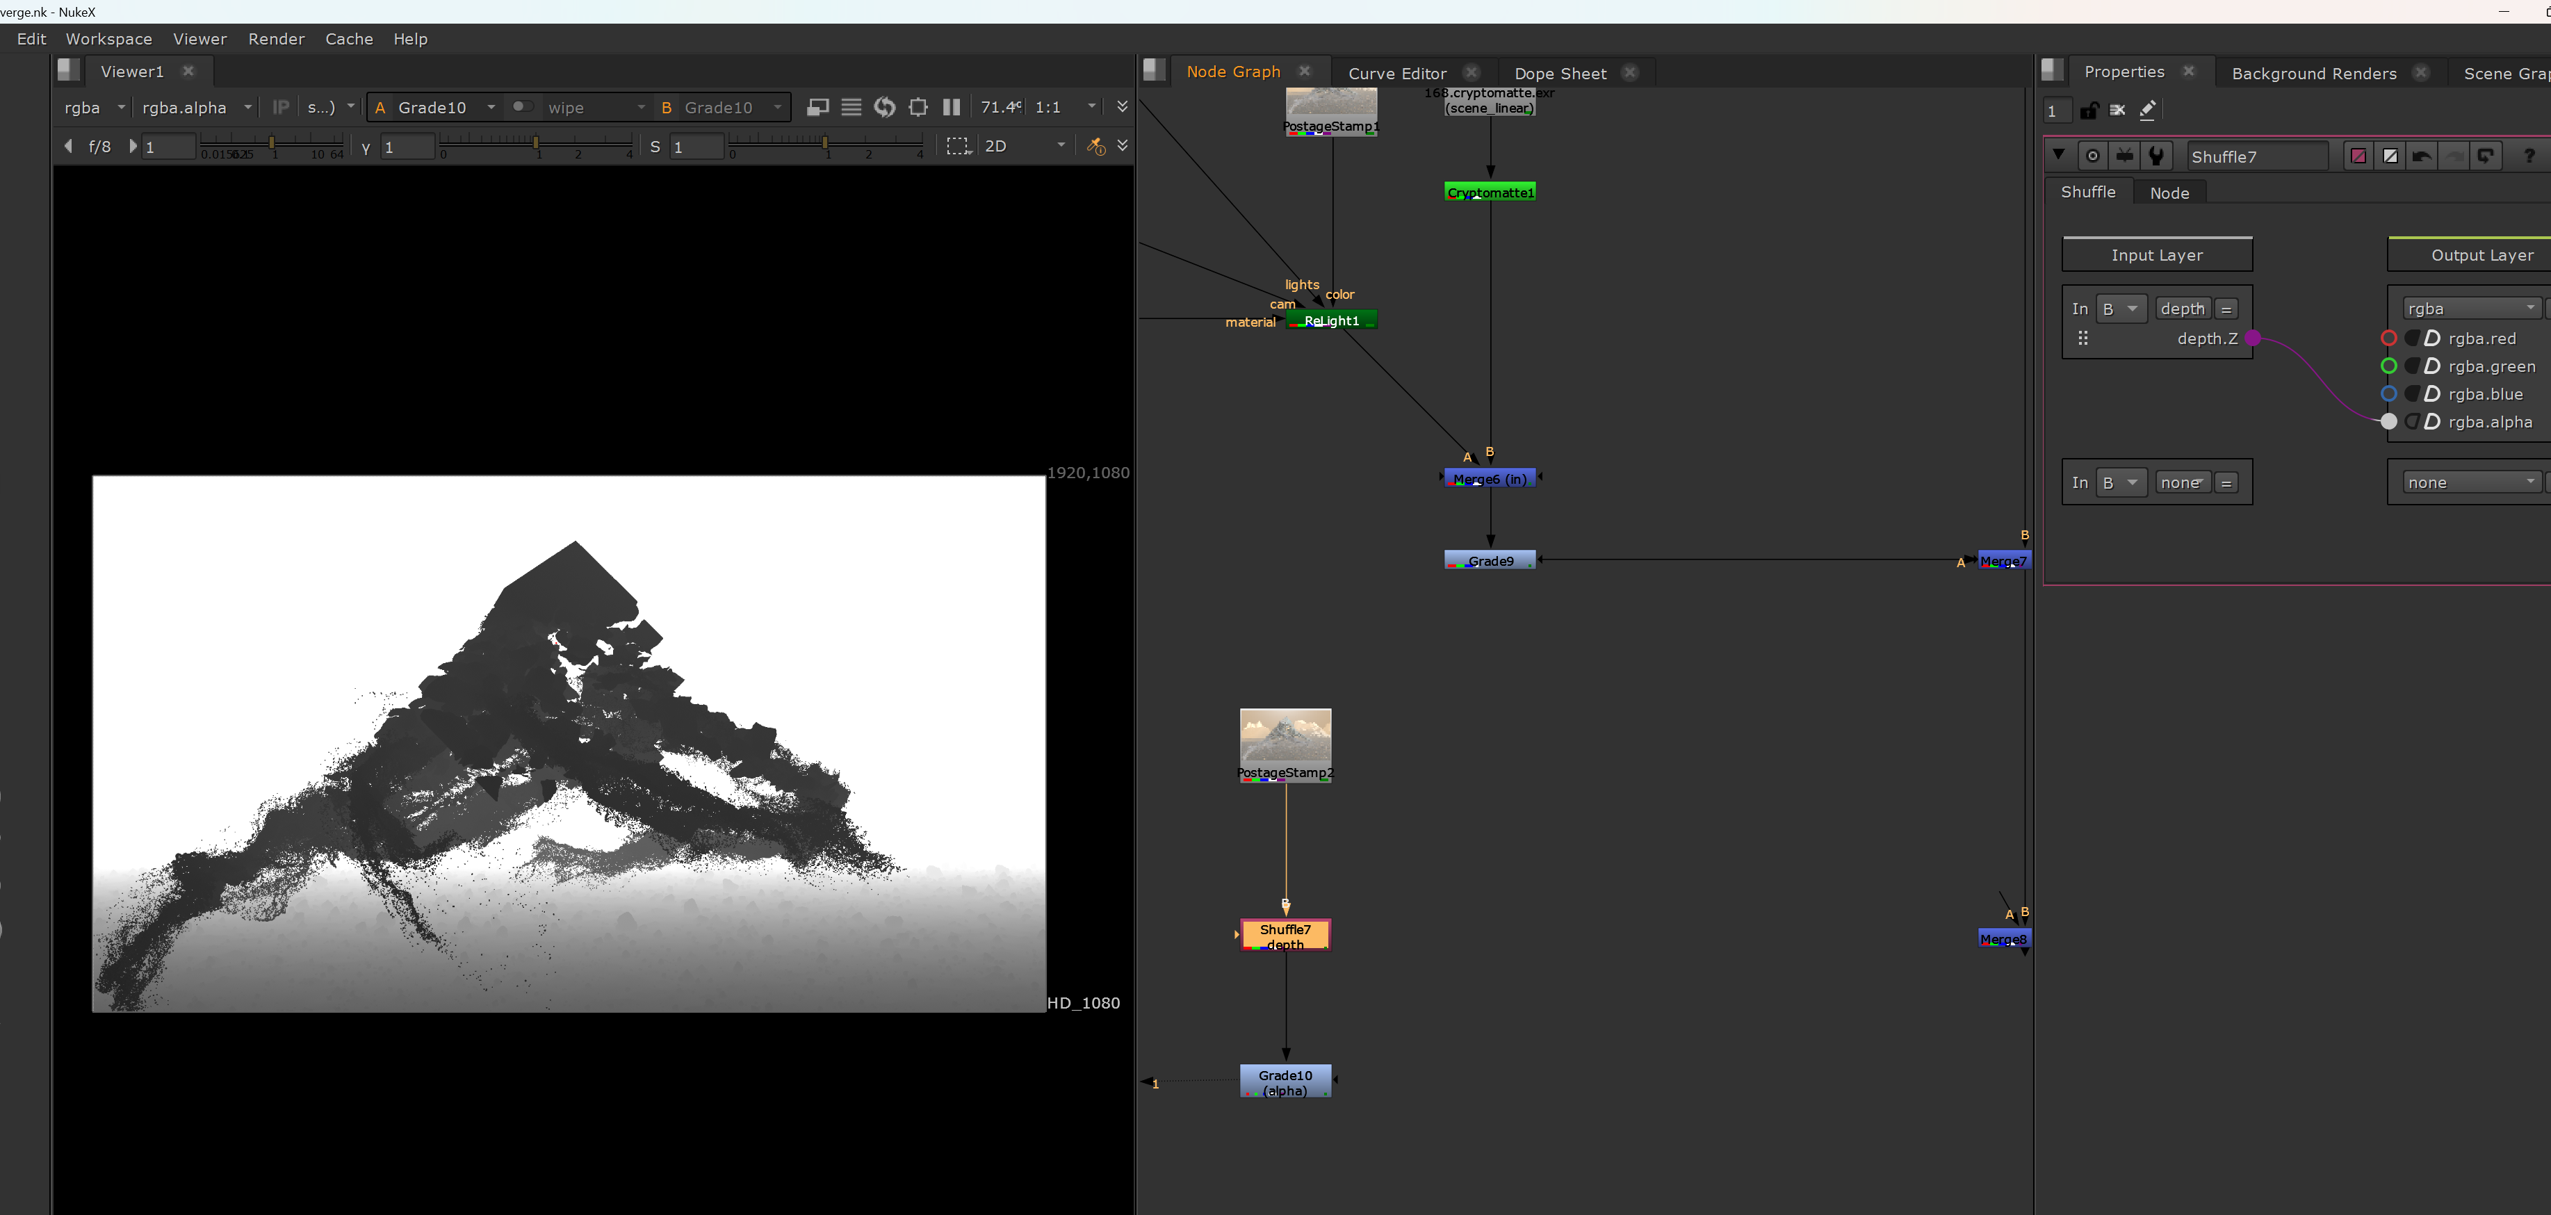This screenshot has height=1215, width=2551.
Task: Toggle black constant for rgba.red
Action: click(2413, 338)
